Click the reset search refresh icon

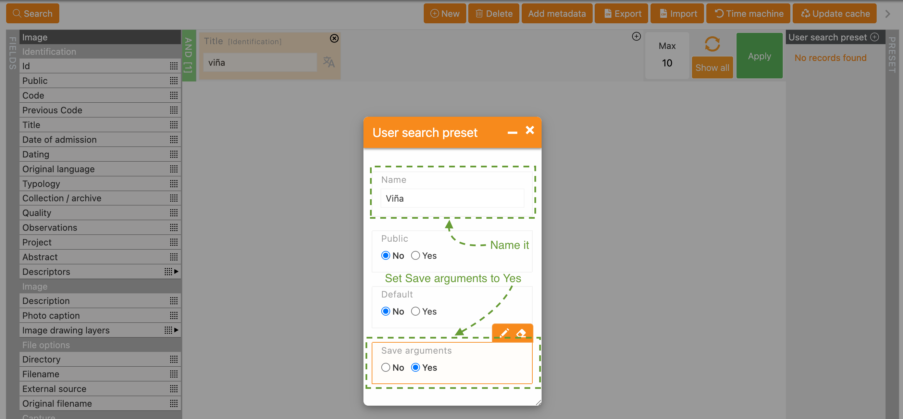coord(712,44)
